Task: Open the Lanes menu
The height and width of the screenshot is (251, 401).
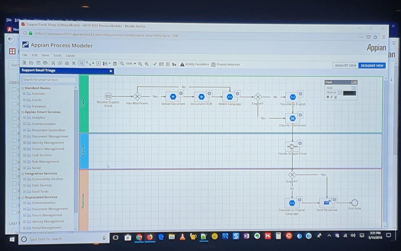Action: coord(70,56)
